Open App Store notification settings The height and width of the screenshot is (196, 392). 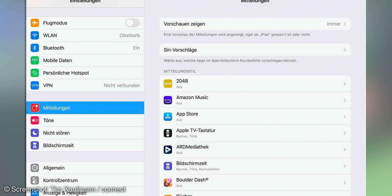(255, 117)
